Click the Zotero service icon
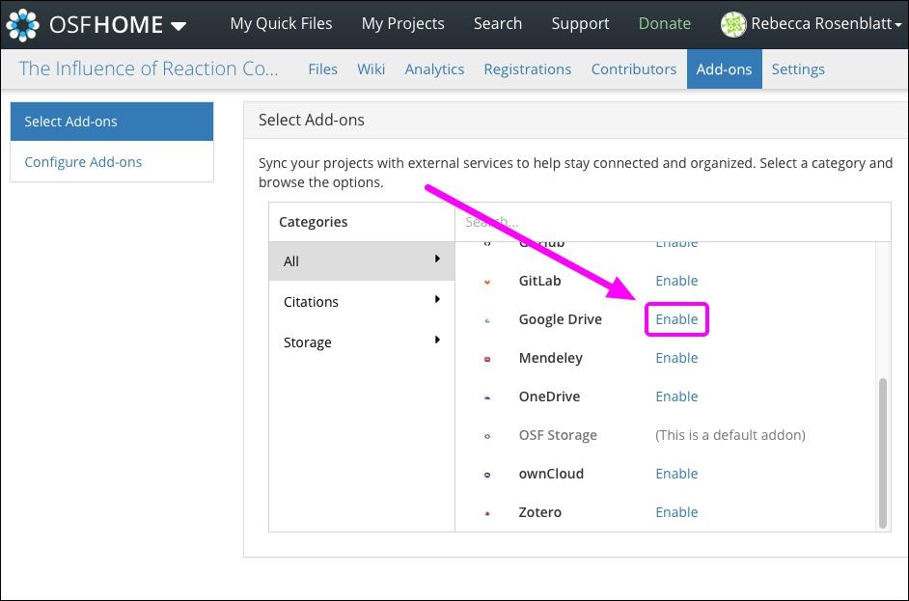 486,512
